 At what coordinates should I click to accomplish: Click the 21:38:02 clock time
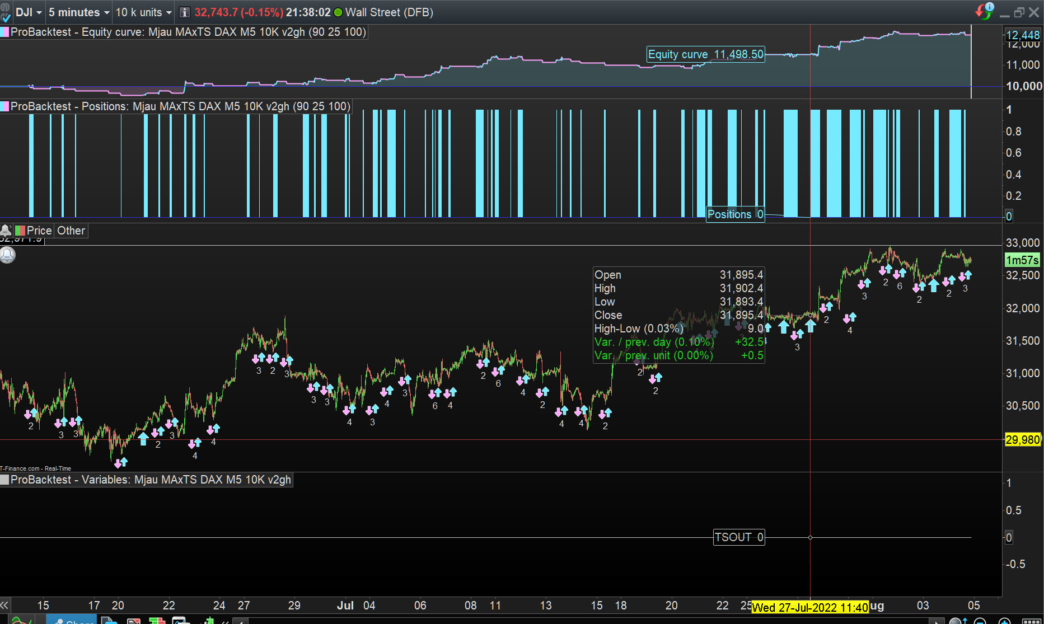click(308, 12)
